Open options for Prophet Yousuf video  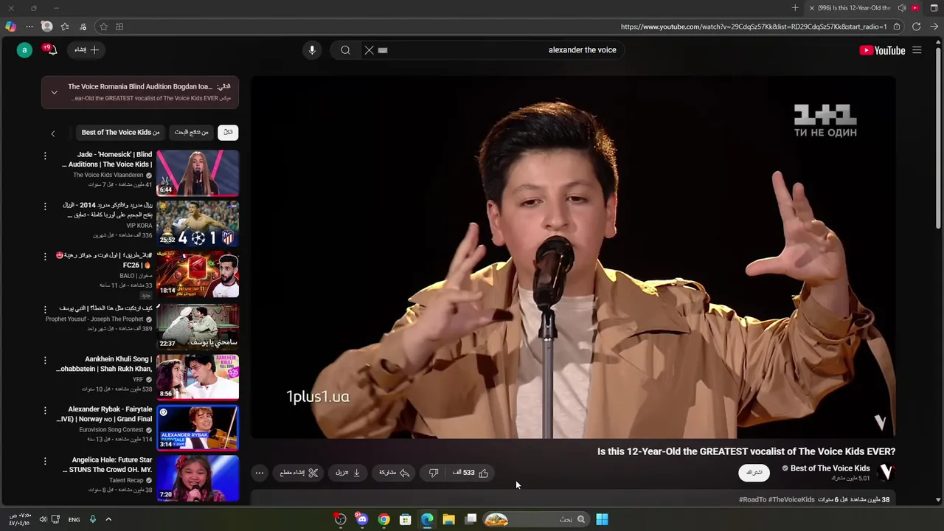45,309
